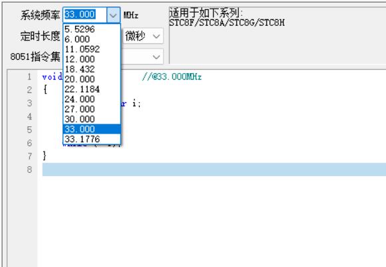Click the //@33.000MHz comment text
This screenshot has width=386, height=267.
pos(172,77)
